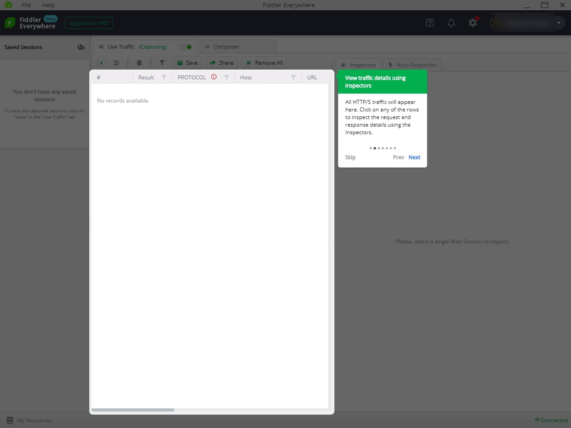
Task: Click the Live Traffic eye icon
Action: [x=101, y=47]
